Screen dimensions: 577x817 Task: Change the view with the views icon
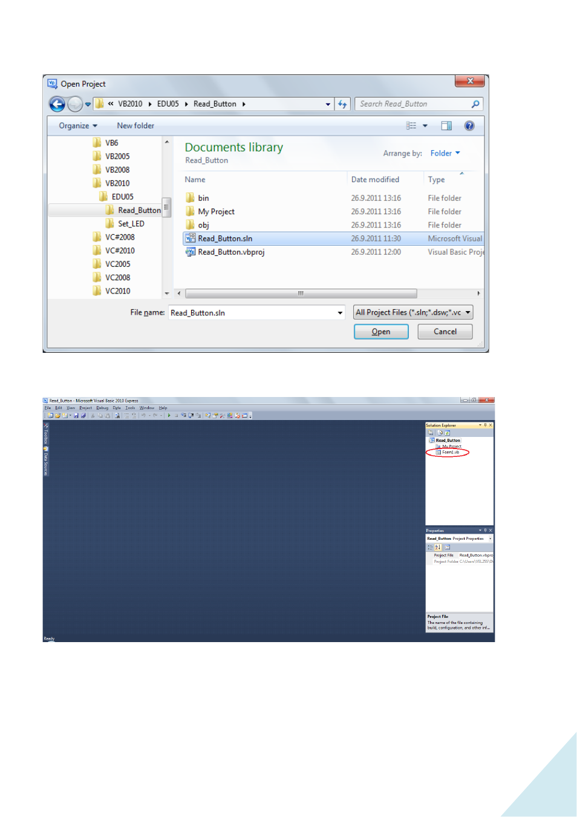[411, 126]
